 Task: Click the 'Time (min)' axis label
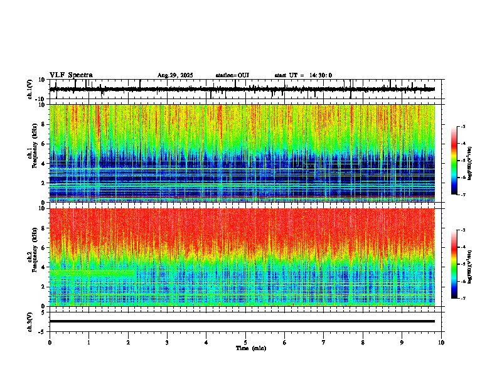(251, 348)
